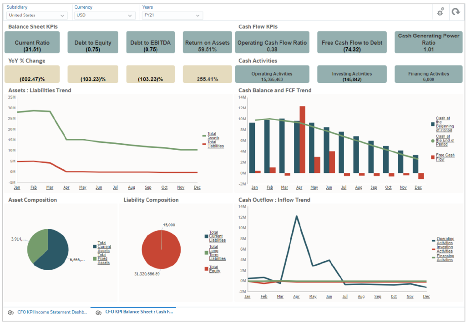Click the April free cash flow bar
466x323 pixels.
(302, 139)
